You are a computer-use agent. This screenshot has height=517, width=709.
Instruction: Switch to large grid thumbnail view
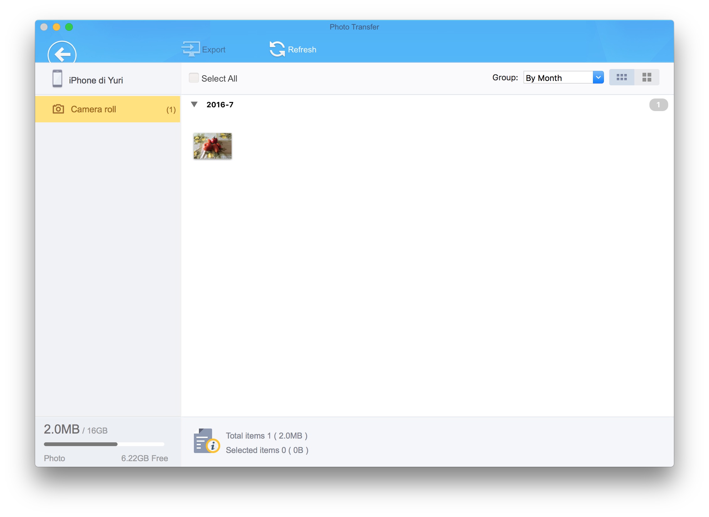647,77
